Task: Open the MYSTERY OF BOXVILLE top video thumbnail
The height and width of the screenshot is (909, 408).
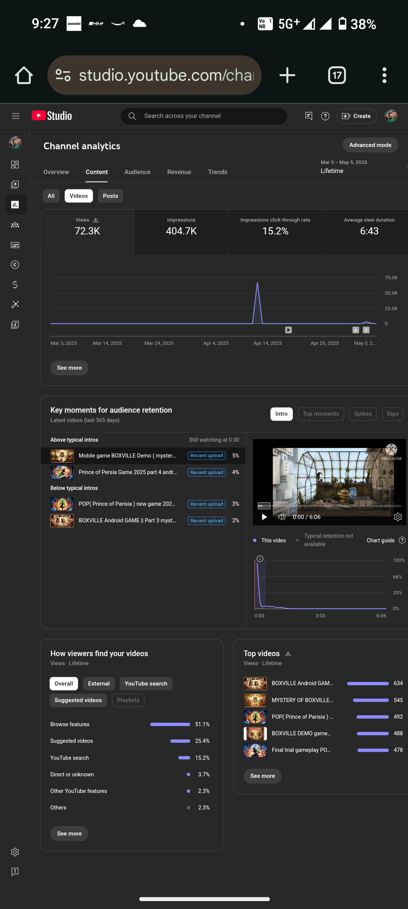Action: (255, 700)
